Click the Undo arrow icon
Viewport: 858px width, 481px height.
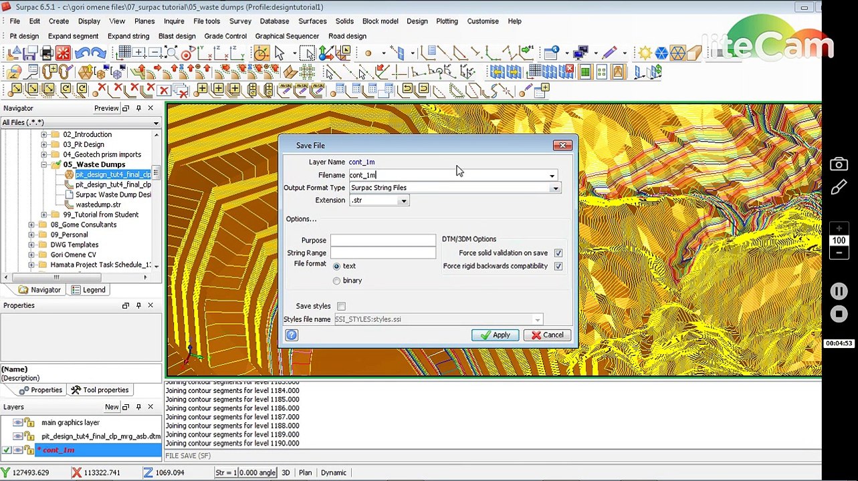82,53
